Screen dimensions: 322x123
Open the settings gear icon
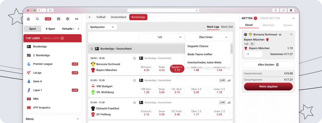67,19
